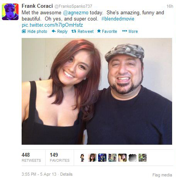Image resolution: width=176 pixels, height=178 pixels.
Task: Click the Reply arrow icon
Action: tap(54, 31)
